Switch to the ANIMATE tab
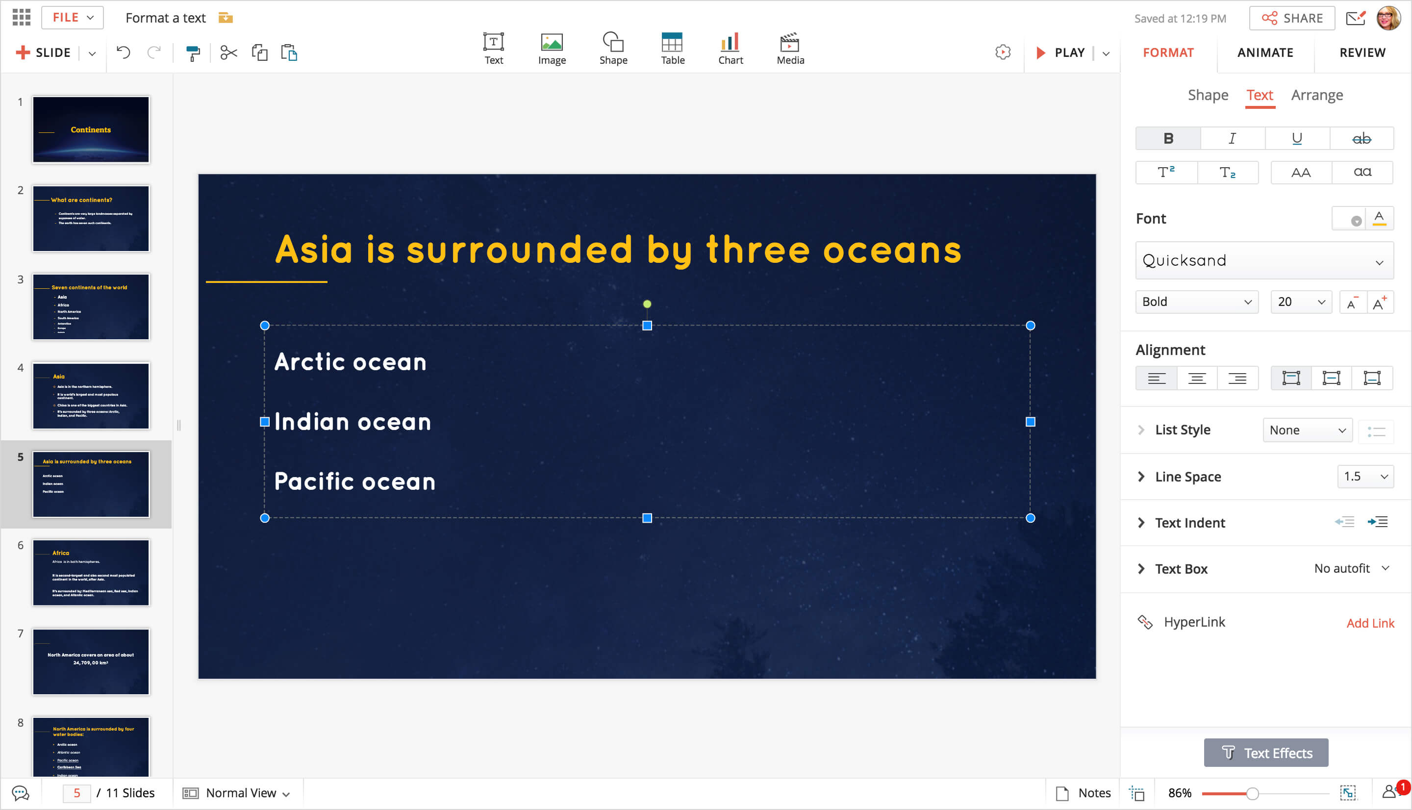Viewport: 1412px width, 810px height. (x=1264, y=53)
